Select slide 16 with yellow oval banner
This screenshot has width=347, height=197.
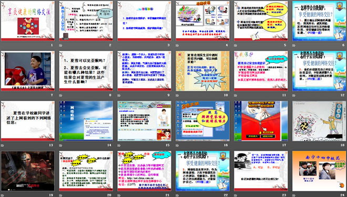tap(203, 121)
